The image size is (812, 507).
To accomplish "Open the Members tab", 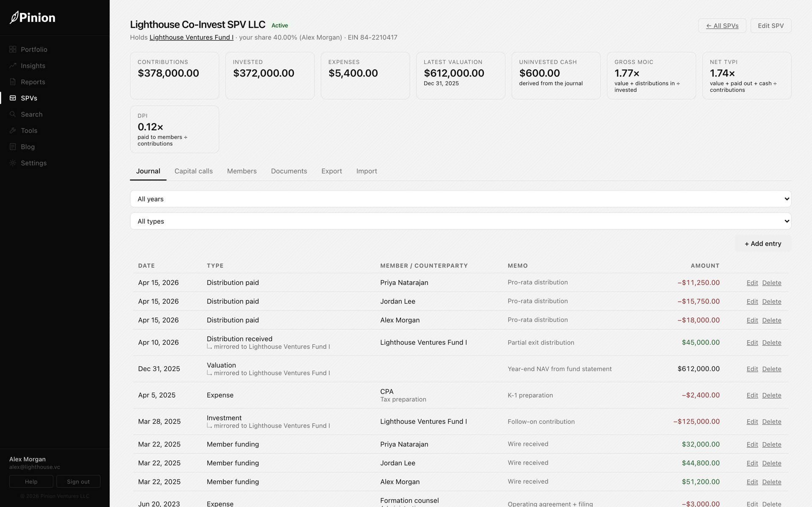I will pos(242,171).
